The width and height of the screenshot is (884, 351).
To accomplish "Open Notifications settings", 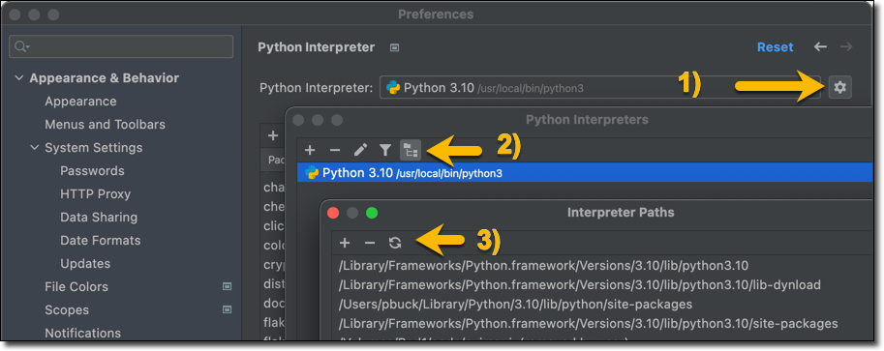I will [x=83, y=333].
